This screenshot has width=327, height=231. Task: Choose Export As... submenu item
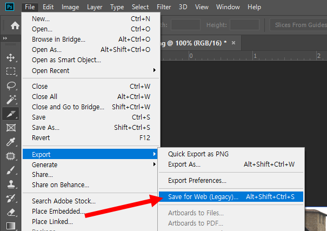coord(231,164)
